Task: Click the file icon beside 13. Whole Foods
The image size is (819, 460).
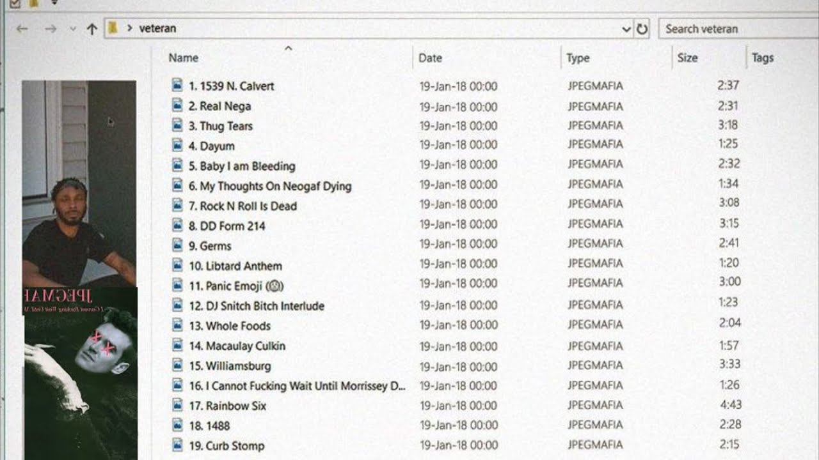Action: pyautogui.click(x=177, y=325)
